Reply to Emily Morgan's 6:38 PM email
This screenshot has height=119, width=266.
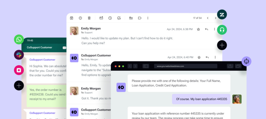pos(206,29)
